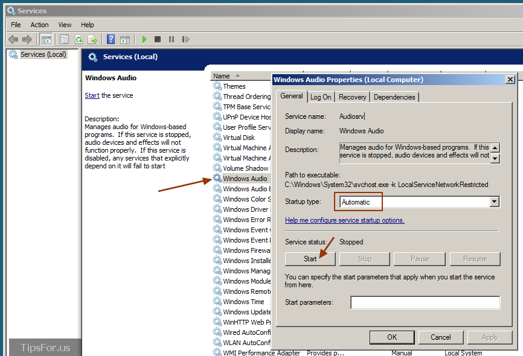The image size is (523, 356).
Task: Click Cancel in the properties dialog
Action: (441, 337)
